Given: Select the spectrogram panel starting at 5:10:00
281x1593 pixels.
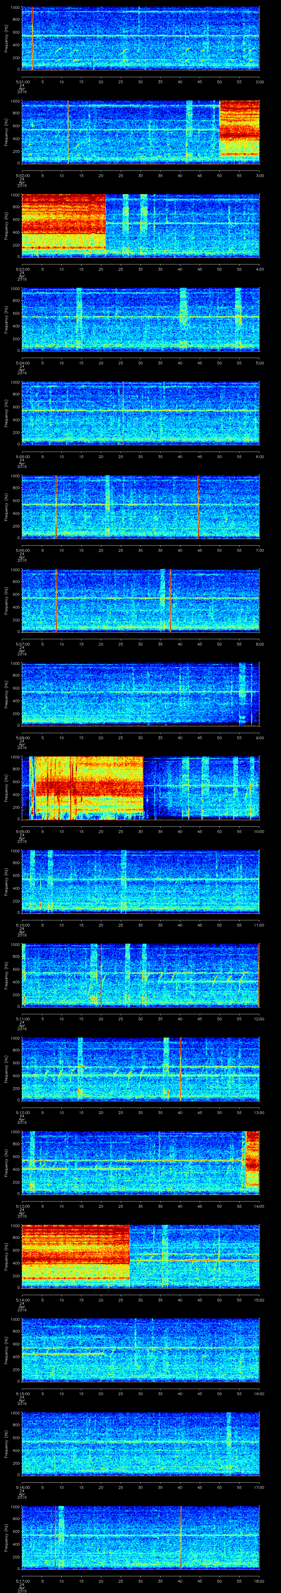Looking at the screenshot, I should pyautogui.click(x=140, y=881).
